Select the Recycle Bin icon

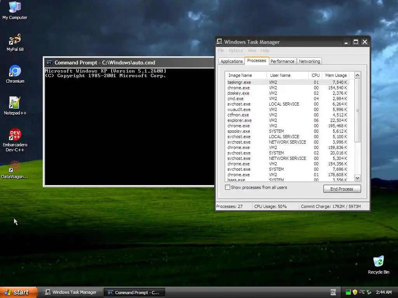tap(379, 265)
